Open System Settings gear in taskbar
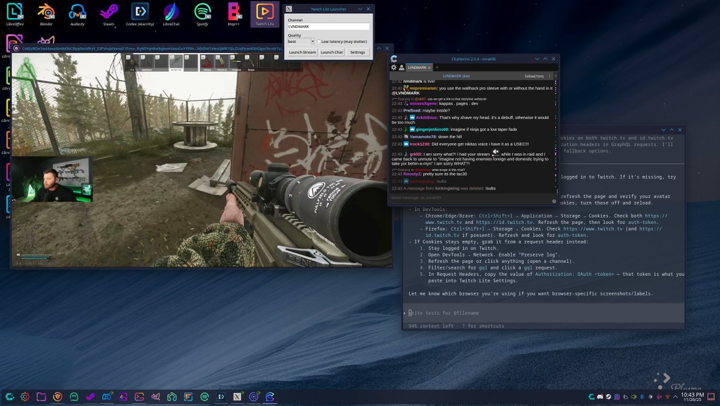Screen dimensions: 720x406 (x=25, y=396)
